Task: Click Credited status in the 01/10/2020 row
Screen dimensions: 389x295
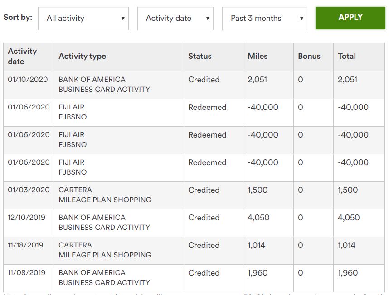Action: click(204, 80)
